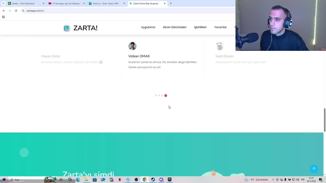This screenshot has width=326, height=183.
Task: Close the YouTube tab
Action: pos(84,4)
